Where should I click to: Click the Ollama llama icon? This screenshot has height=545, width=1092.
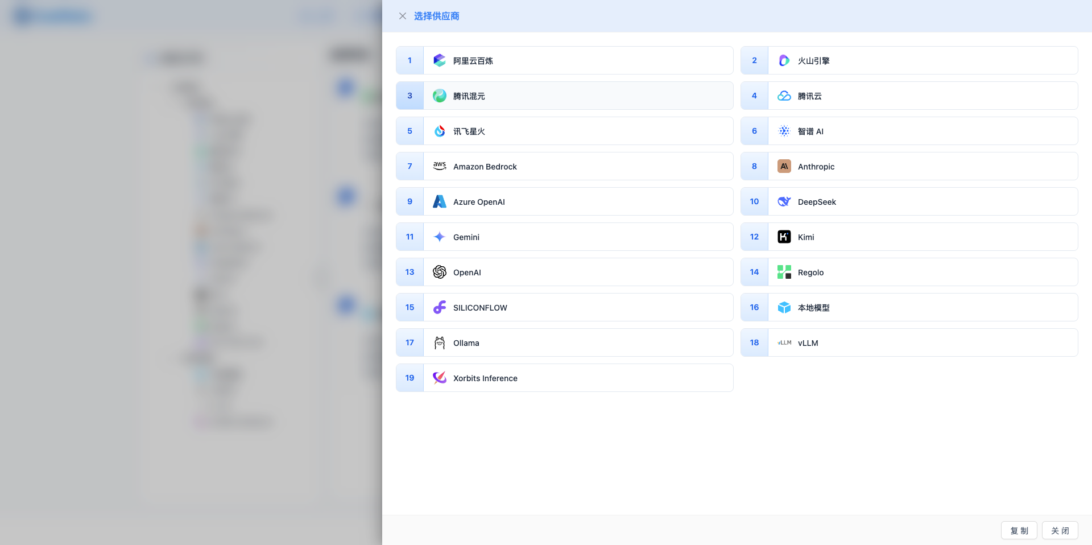point(439,342)
